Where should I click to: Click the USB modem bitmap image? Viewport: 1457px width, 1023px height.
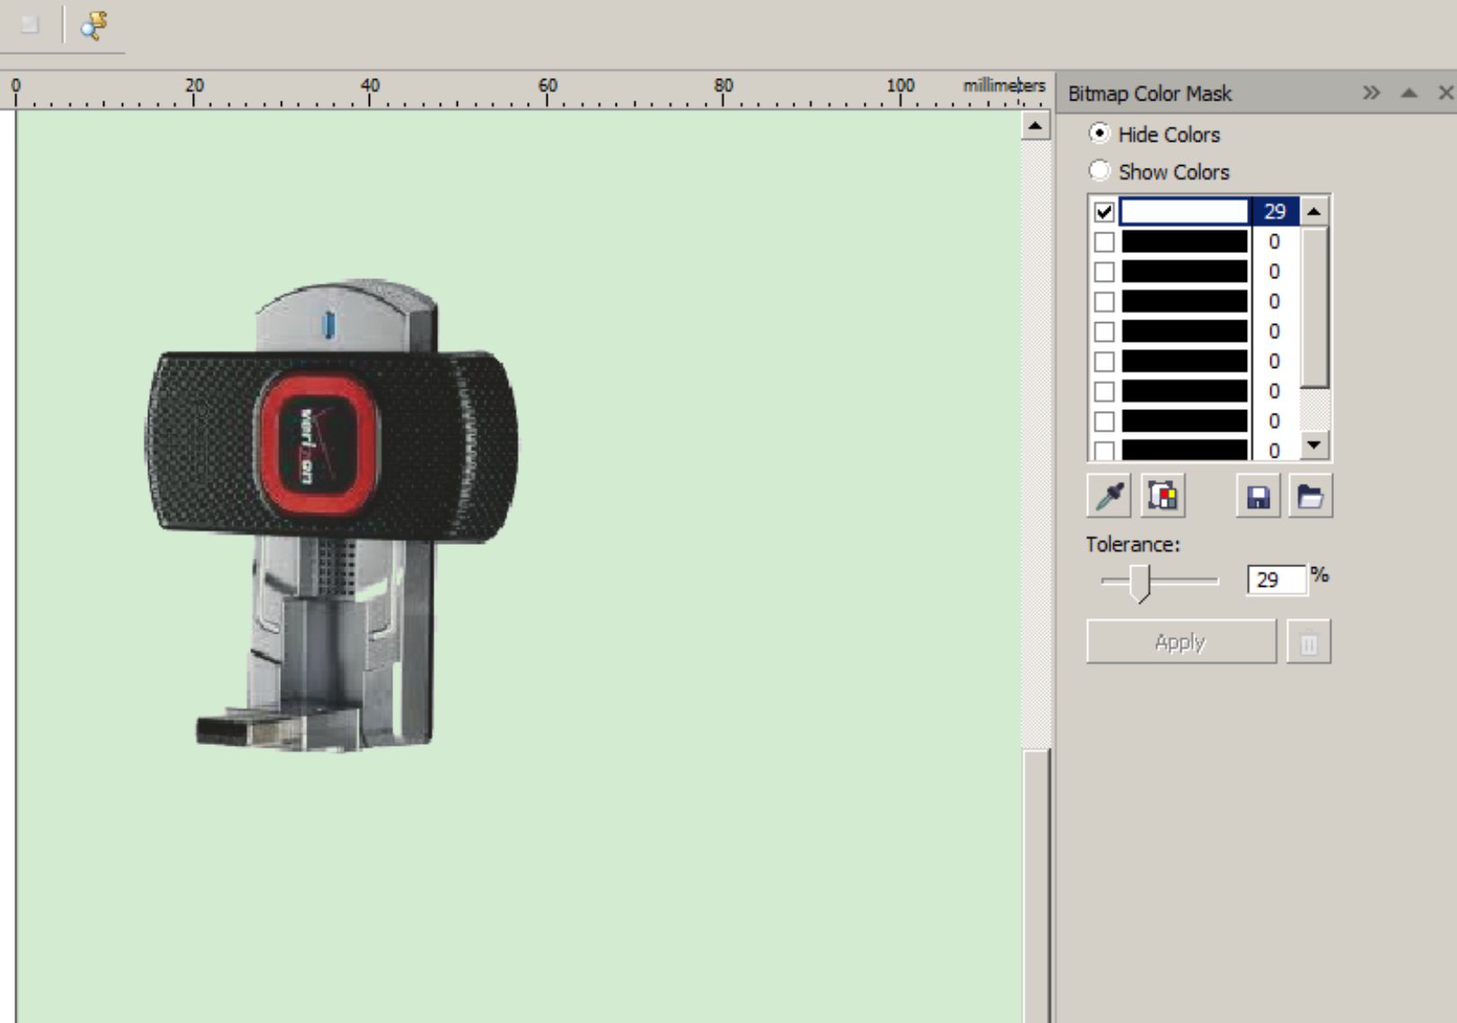coord(330,514)
